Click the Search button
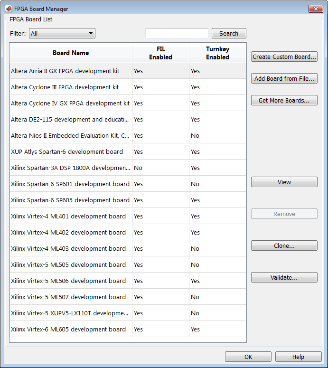The width and height of the screenshot is (328, 368). coord(229,33)
